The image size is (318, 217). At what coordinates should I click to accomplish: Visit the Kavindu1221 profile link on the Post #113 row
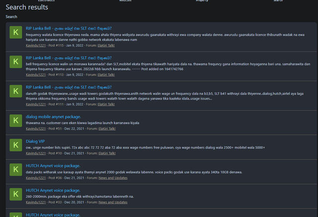[x=36, y=75]
